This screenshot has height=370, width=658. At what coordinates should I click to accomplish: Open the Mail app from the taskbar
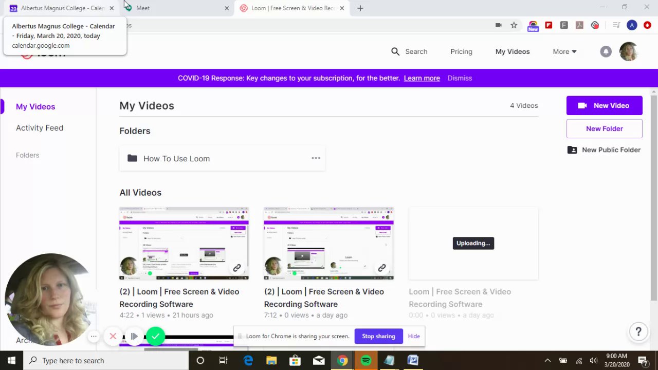(319, 360)
